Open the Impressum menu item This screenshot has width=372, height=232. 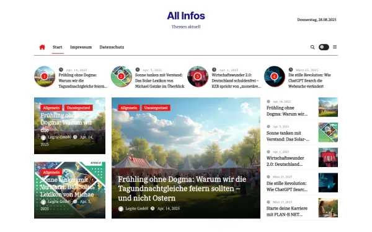(81, 47)
